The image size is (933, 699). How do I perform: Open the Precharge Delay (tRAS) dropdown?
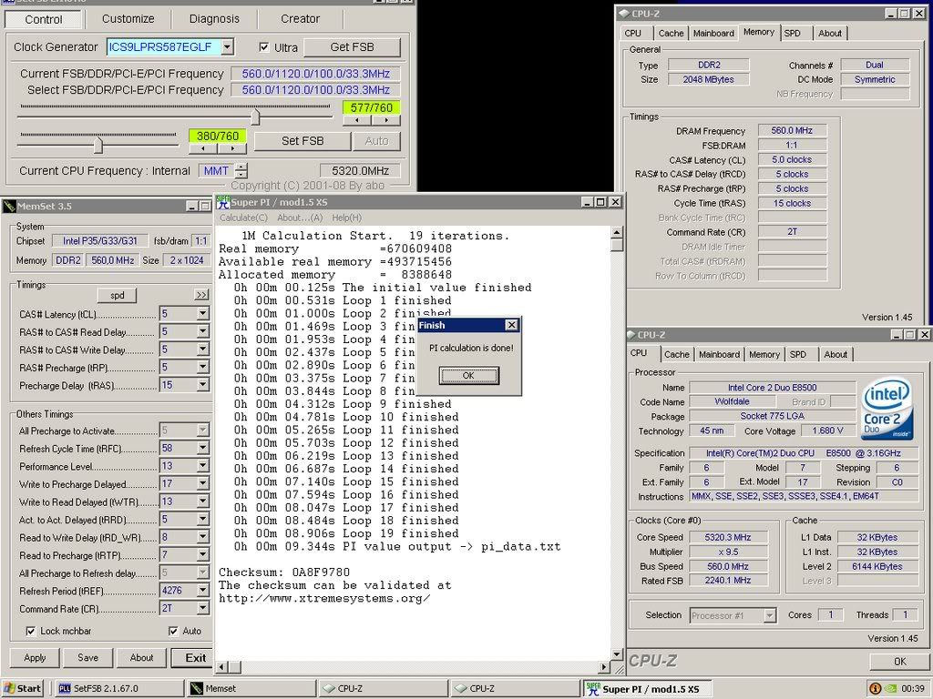point(203,385)
